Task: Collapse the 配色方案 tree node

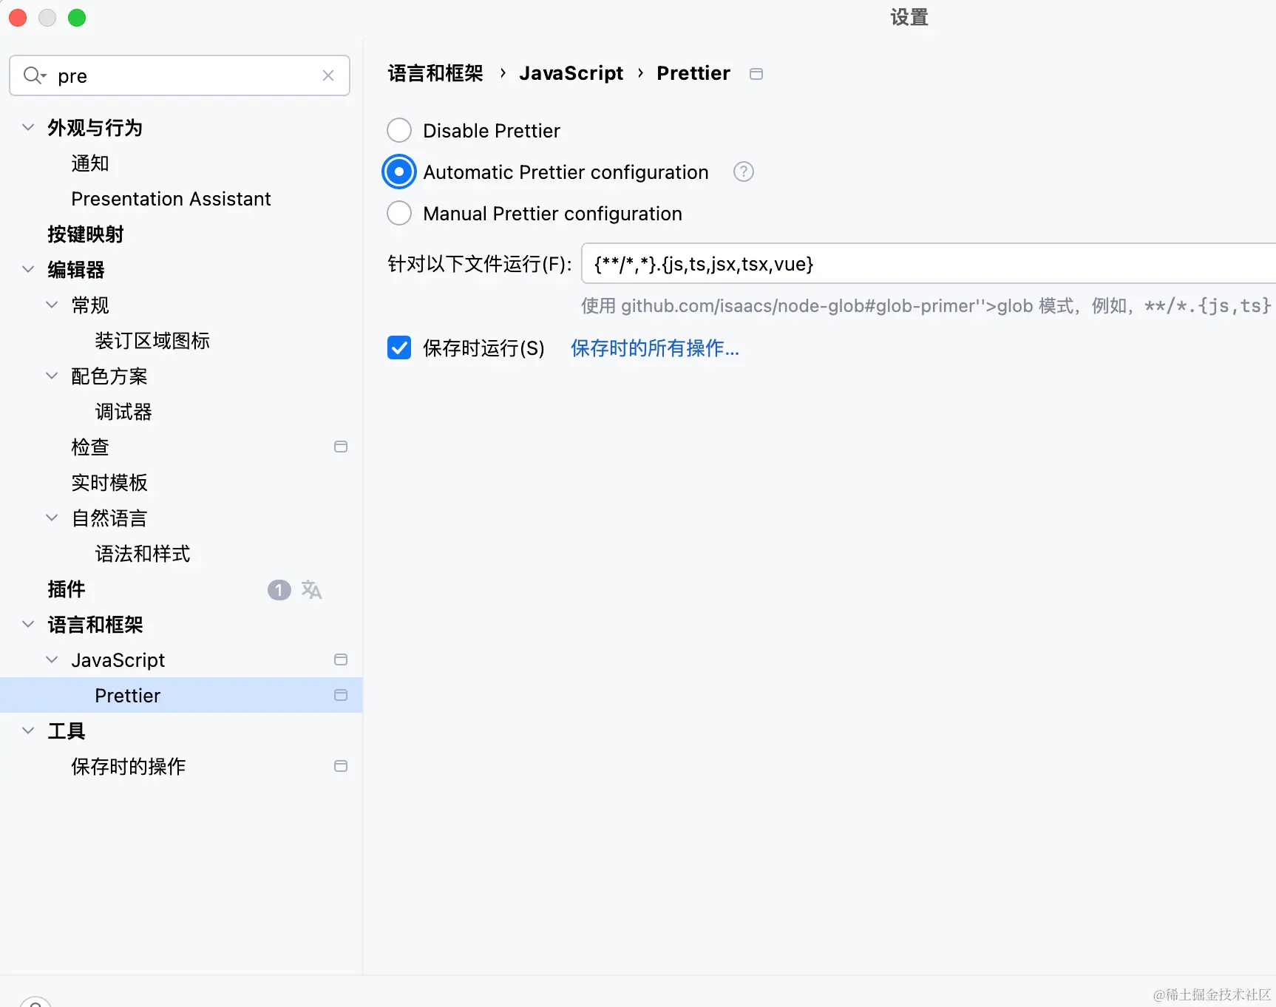Action: tap(52, 376)
